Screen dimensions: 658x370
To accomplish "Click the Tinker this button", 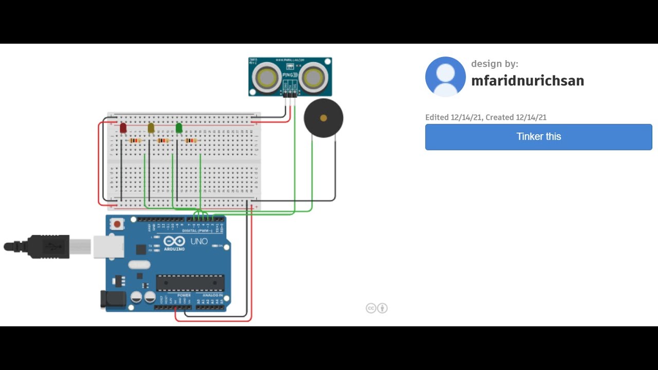I will (538, 137).
